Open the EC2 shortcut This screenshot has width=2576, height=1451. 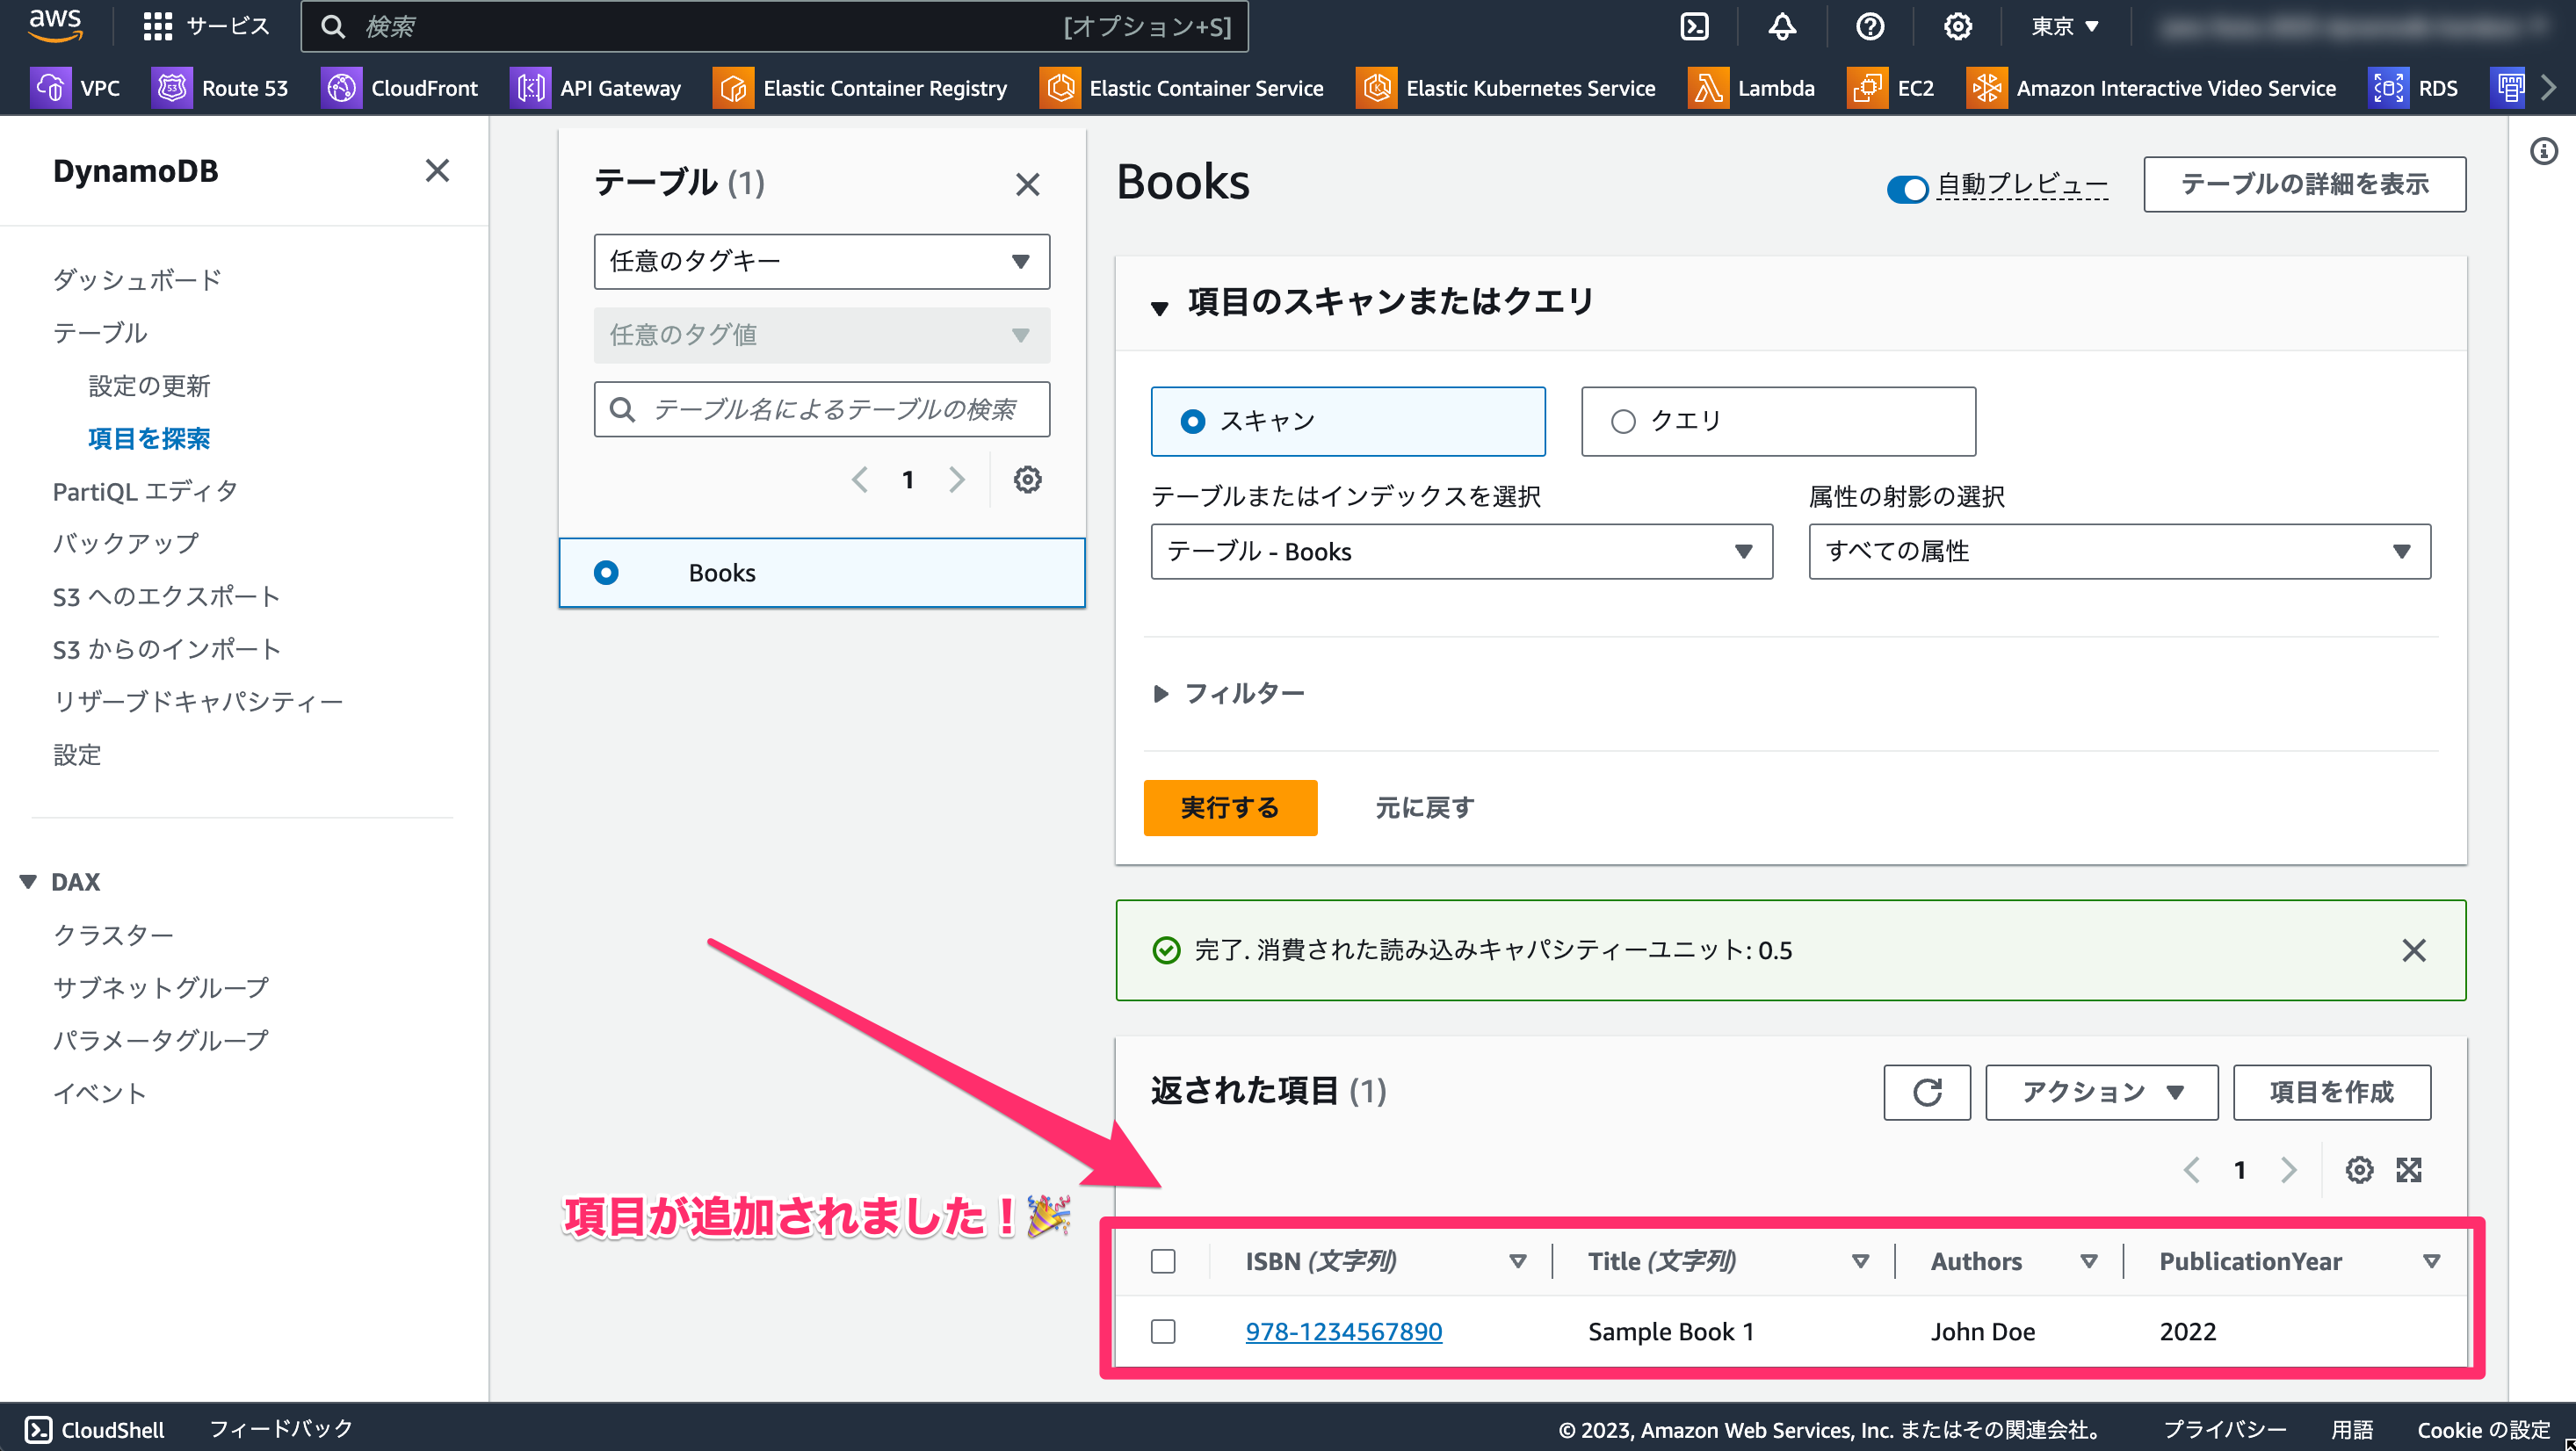(x=1891, y=88)
